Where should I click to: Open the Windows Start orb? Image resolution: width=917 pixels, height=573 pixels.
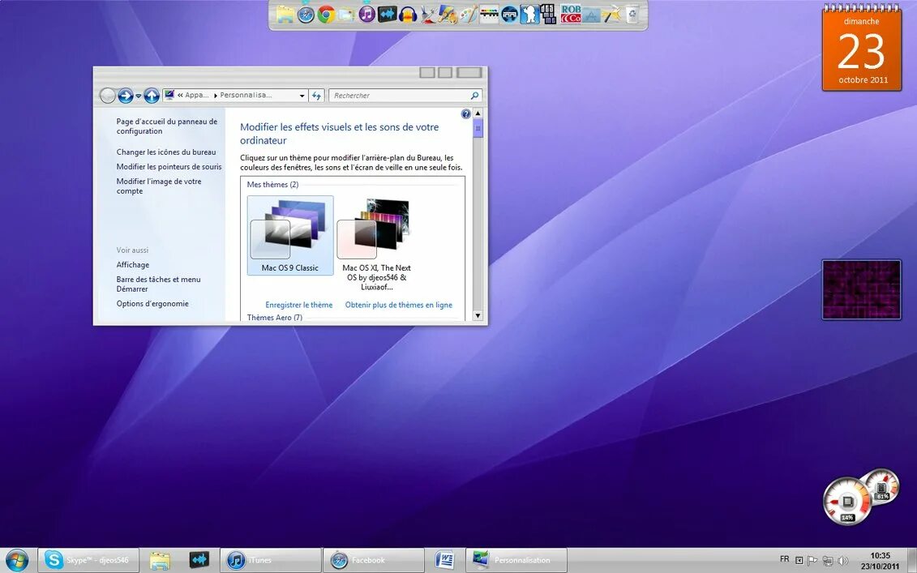pyautogui.click(x=16, y=561)
